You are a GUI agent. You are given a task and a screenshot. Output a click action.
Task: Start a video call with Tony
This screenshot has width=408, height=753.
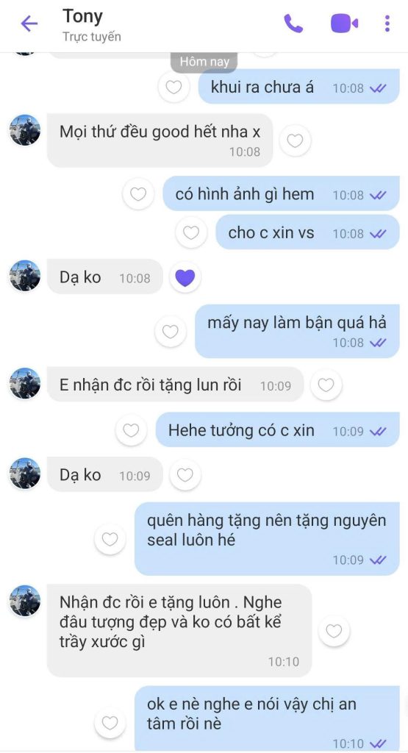344,23
